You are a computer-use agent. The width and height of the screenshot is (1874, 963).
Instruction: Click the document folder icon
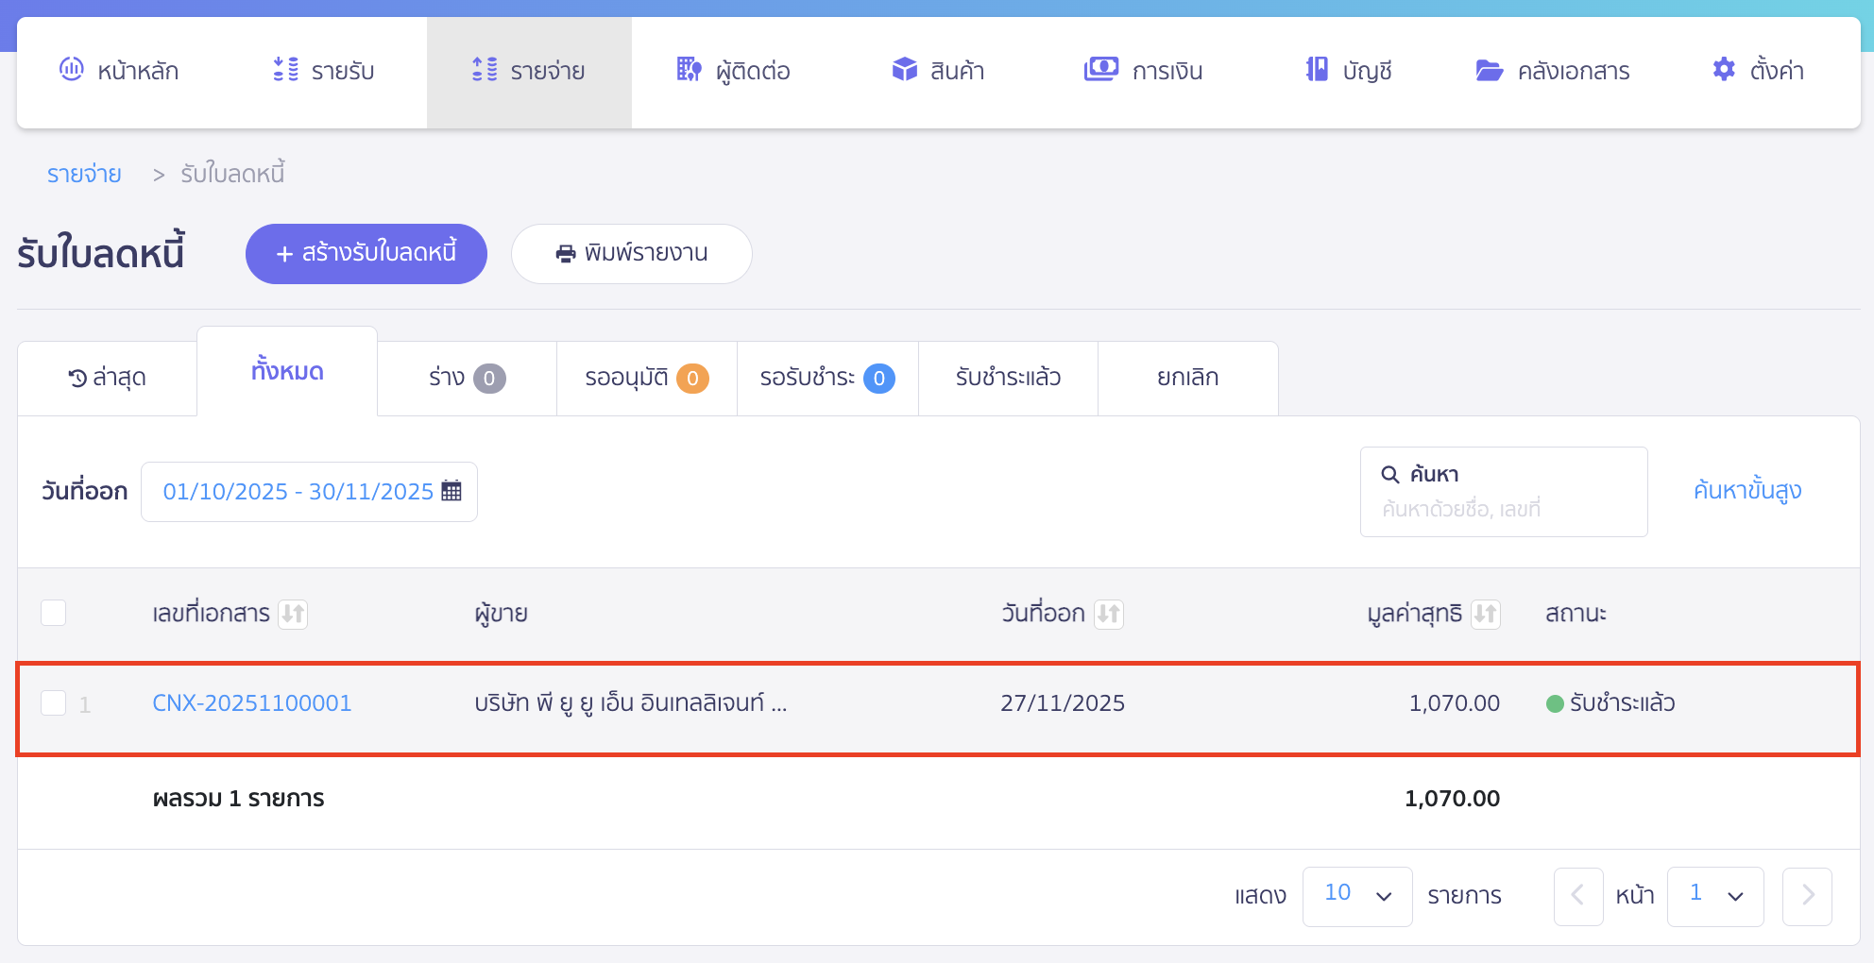pos(1489,71)
